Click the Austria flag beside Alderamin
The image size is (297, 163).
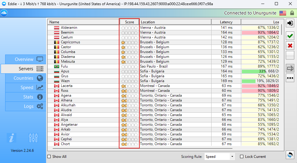[x=57, y=28]
